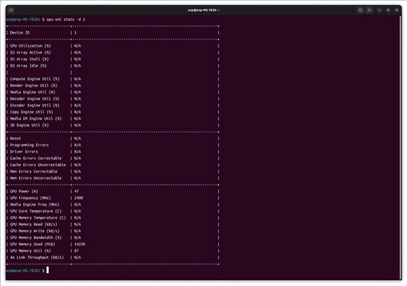Click GPU Memory Used (MiB) label
The image size is (407, 286).
point(33,244)
